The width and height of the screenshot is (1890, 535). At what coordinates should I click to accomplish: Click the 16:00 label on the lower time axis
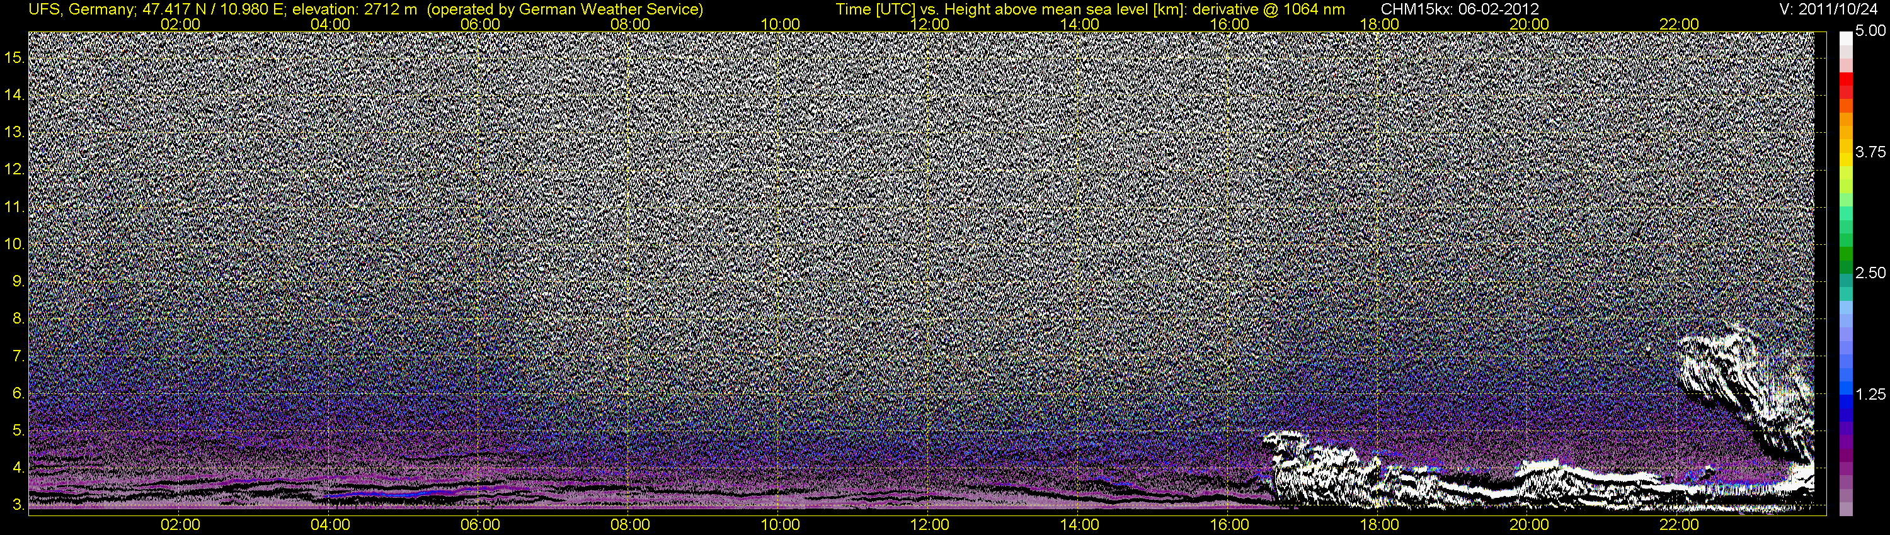1230,525
